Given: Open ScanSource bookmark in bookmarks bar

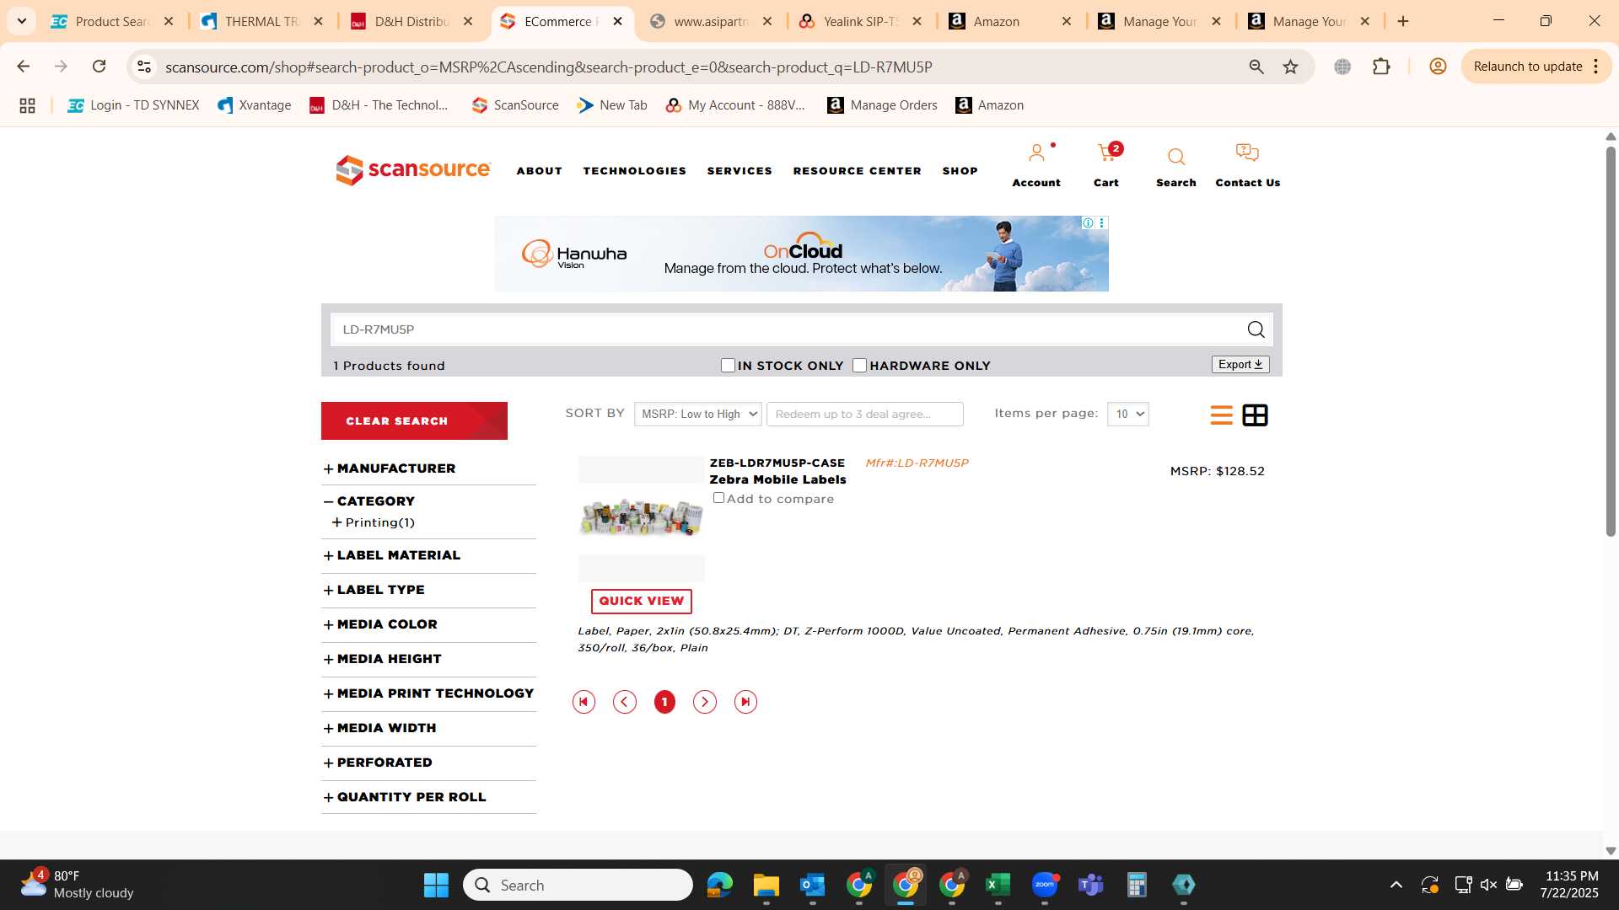Looking at the screenshot, I should coord(515,105).
